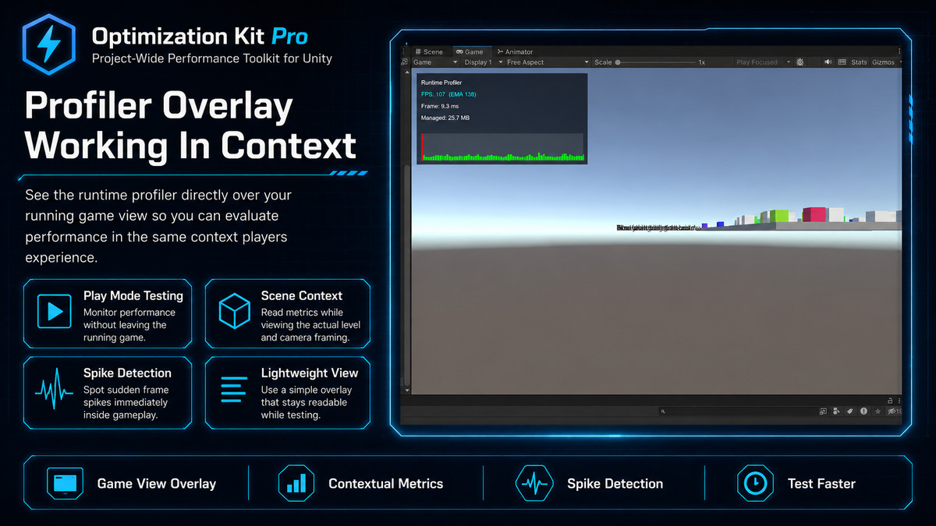Click the Test Faster label
The image size is (936, 526).
click(x=821, y=483)
